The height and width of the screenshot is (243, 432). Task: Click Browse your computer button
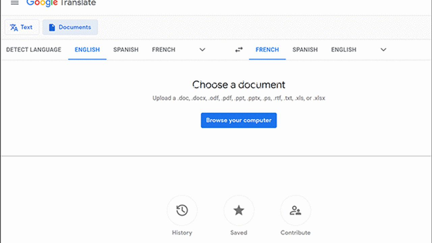(239, 120)
